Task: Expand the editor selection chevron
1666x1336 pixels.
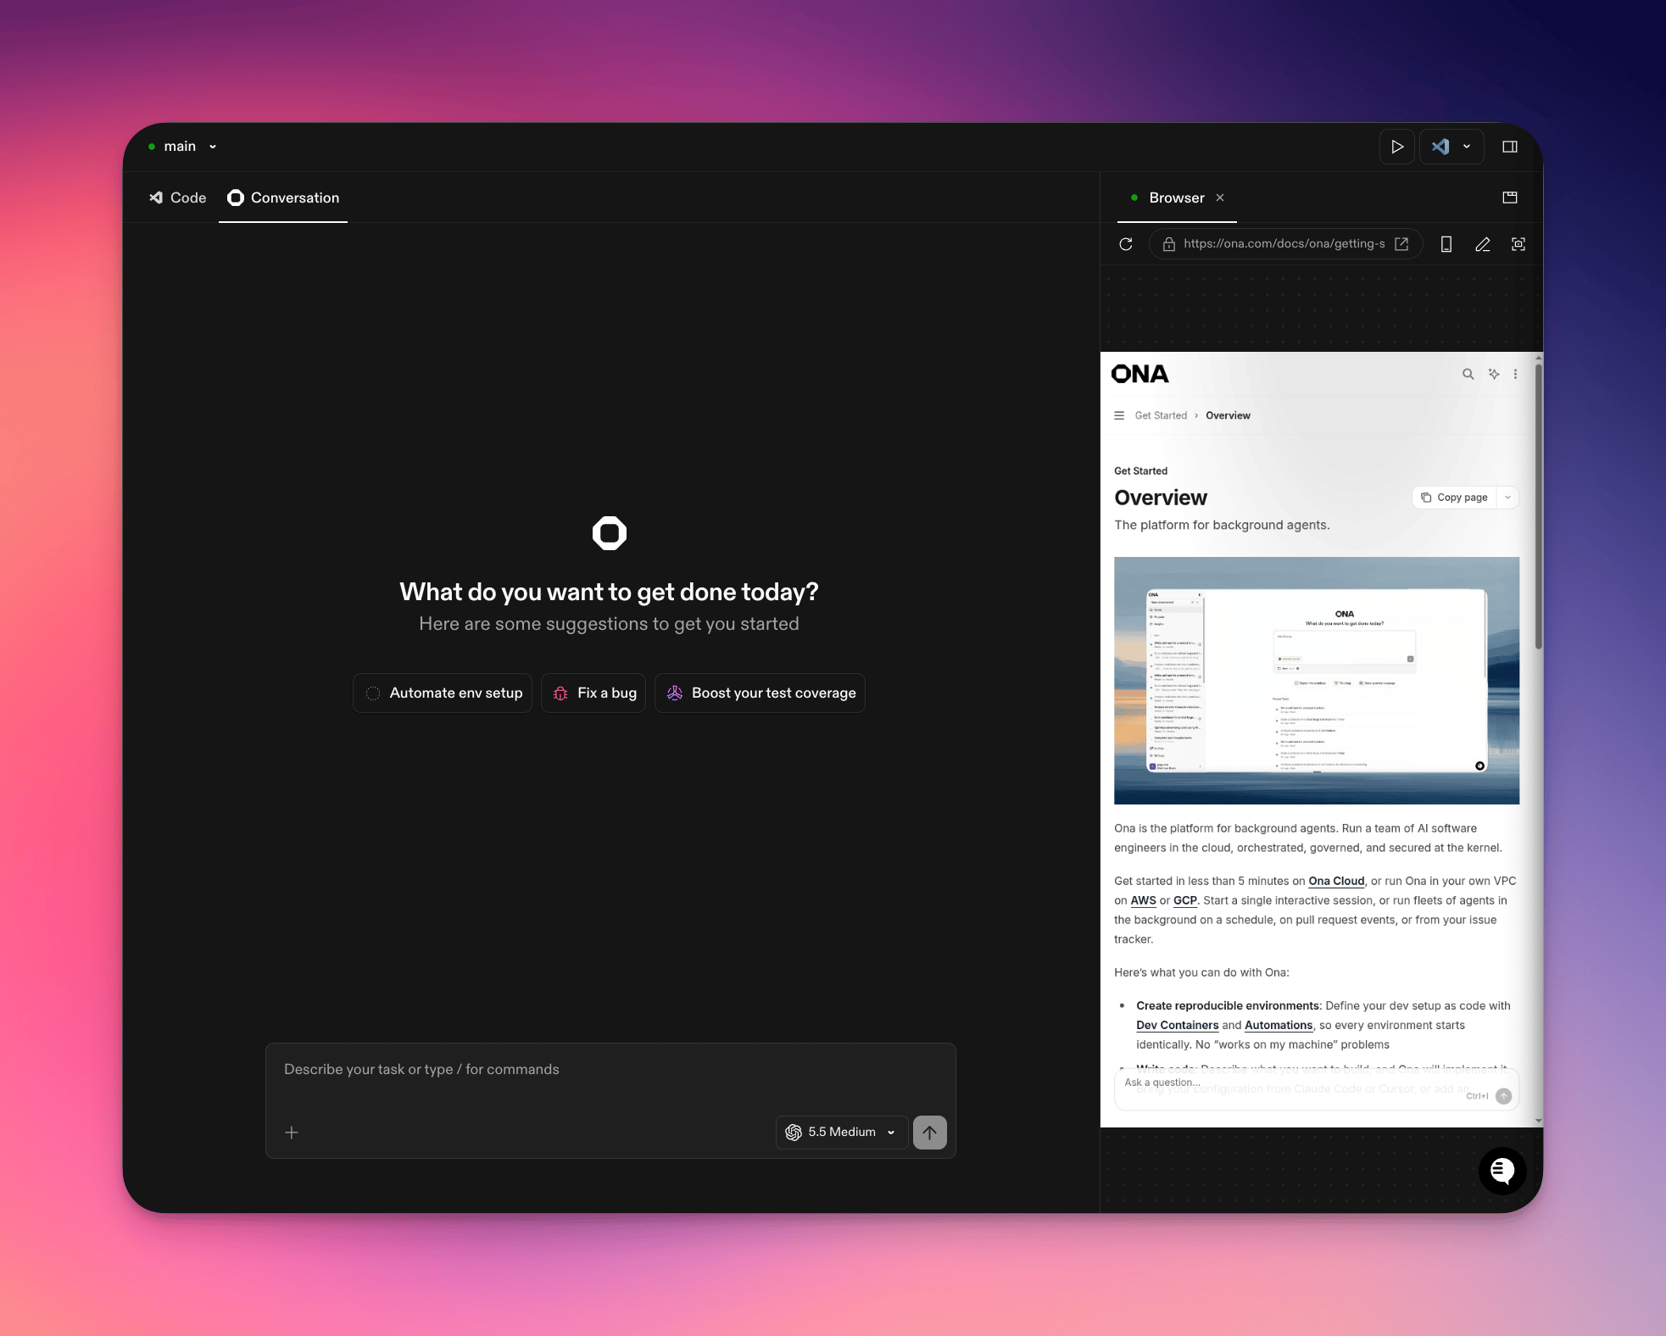Action: (x=1467, y=147)
